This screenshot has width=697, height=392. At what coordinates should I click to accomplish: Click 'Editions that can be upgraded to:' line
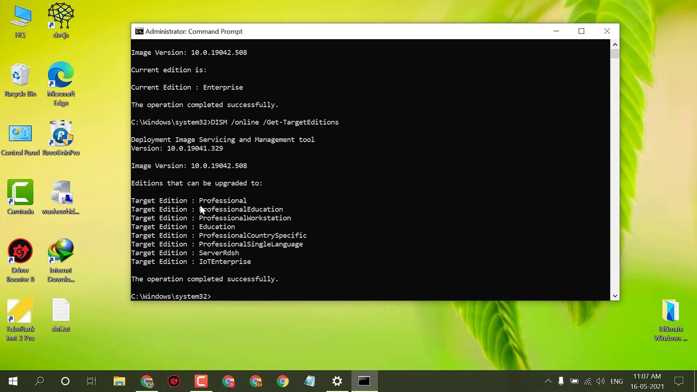point(197,183)
